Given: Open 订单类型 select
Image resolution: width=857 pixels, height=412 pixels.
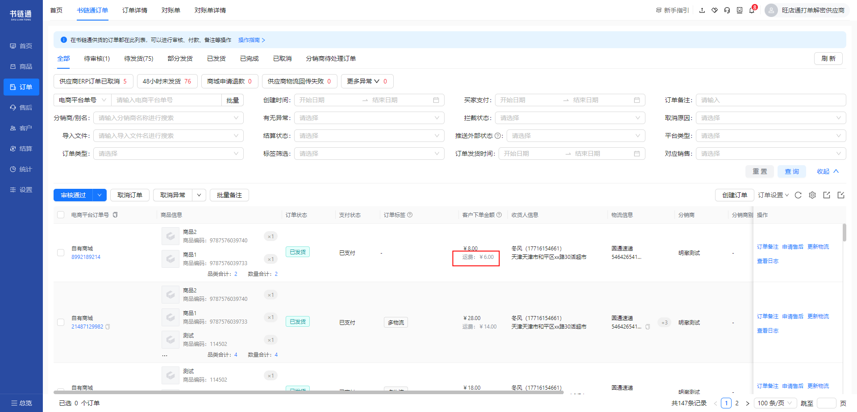Looking at the screenshot, I should click(x=168, y=154).
